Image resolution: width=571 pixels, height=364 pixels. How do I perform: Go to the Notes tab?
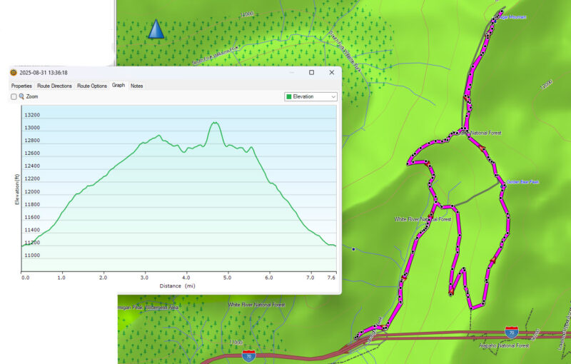click(136, 86)
